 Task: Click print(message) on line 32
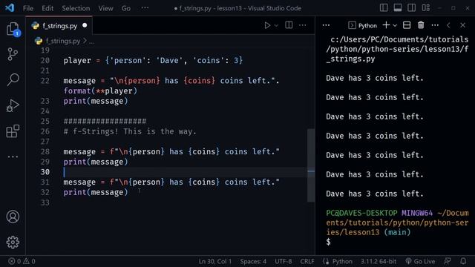pyautogui.click(x=96, y=192)
